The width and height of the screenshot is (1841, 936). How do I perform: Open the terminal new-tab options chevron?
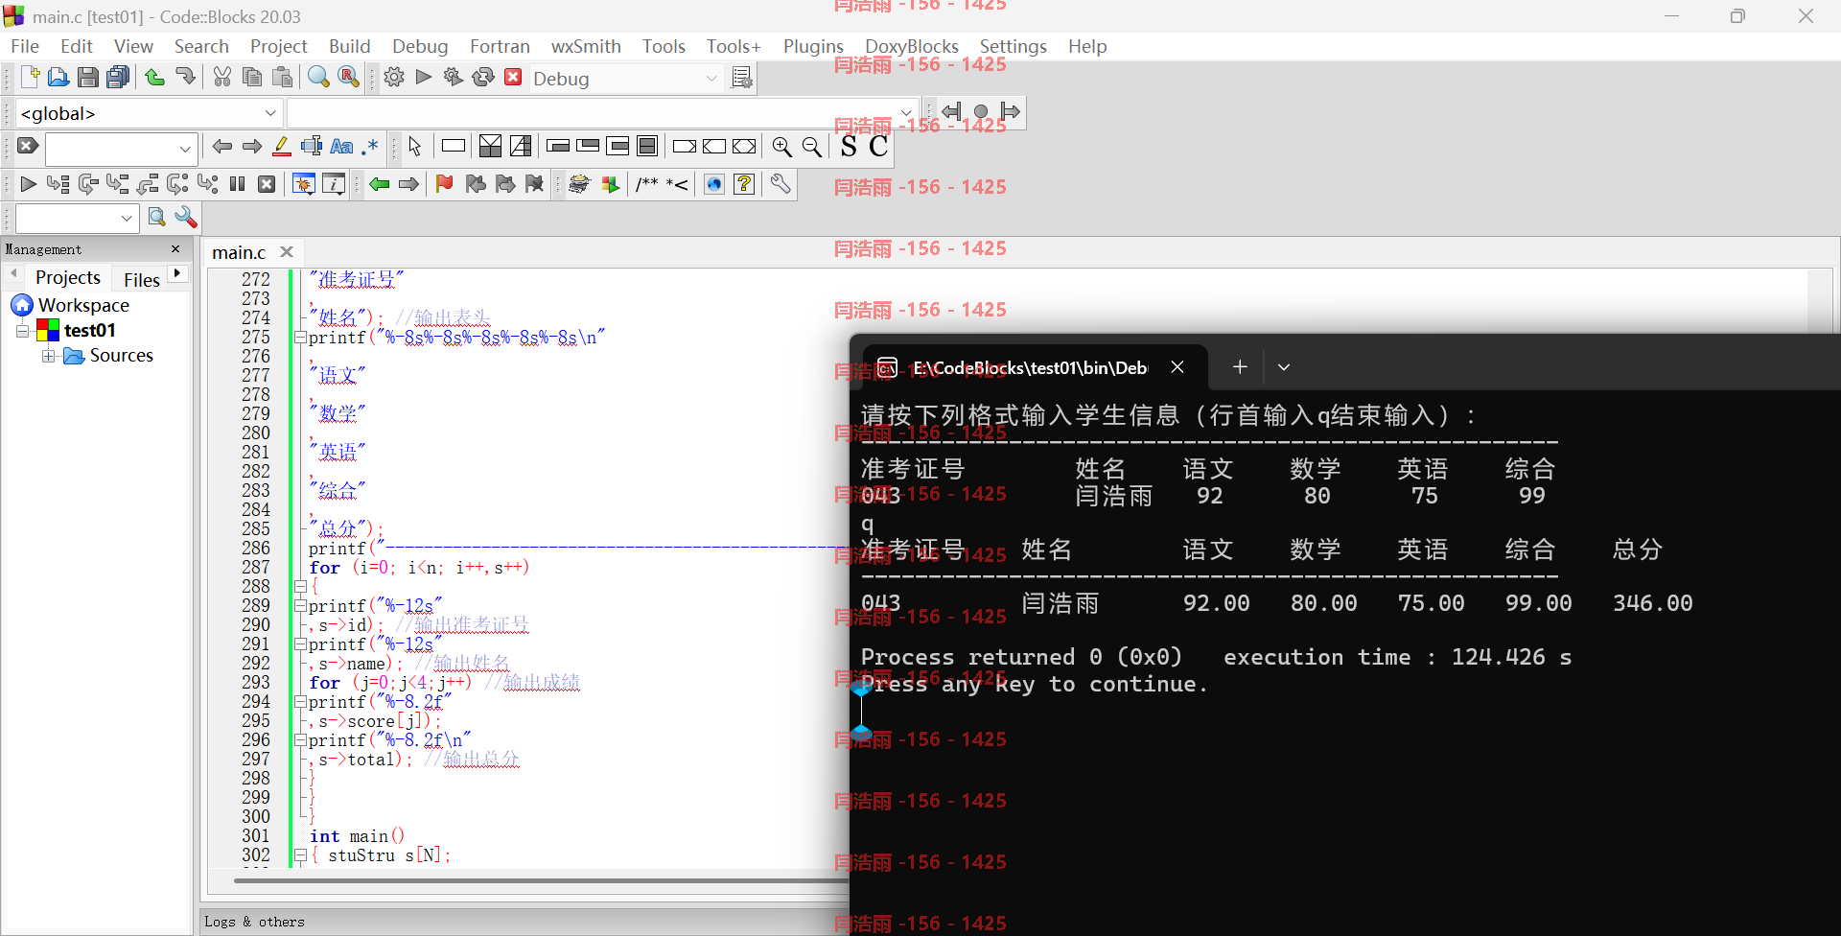tap(1284, 367)
